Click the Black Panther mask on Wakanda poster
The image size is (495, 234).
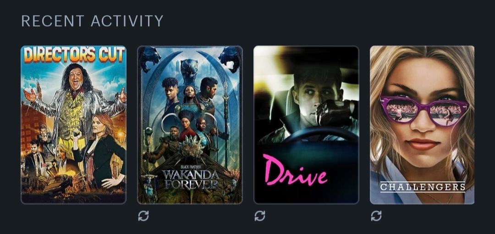click(x=189, y=69)
